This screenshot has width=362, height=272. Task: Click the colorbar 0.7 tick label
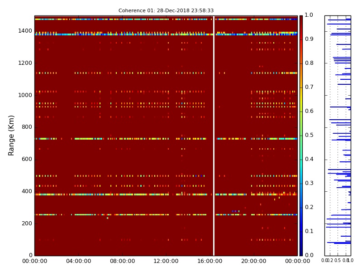(309, 87)
